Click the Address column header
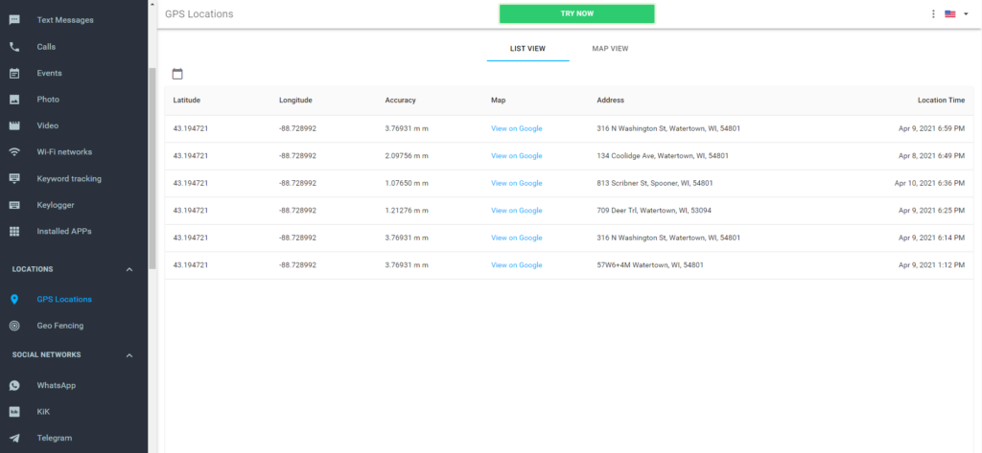 point(611,101)
